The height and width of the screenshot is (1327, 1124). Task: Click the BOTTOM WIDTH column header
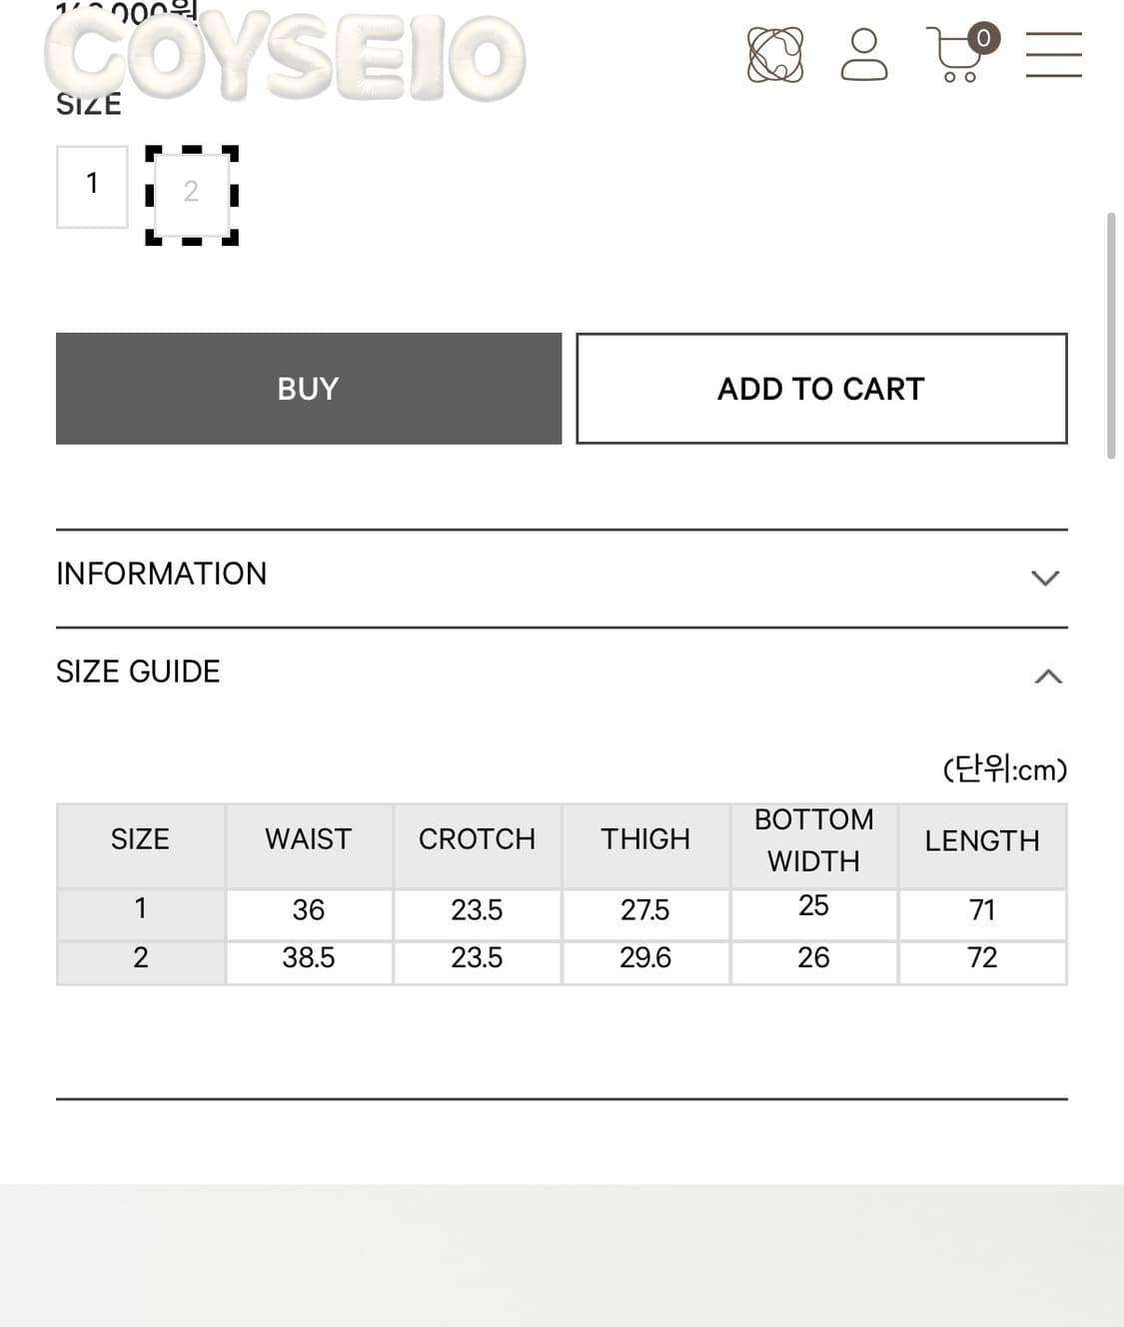point(814,839)
